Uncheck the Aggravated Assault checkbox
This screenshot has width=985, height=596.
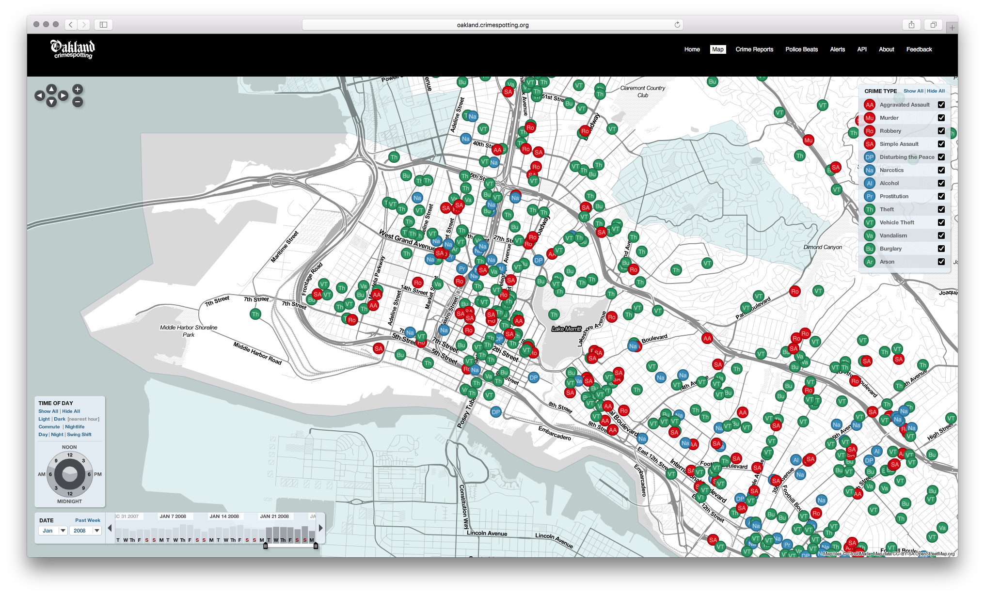click(941, 105)
